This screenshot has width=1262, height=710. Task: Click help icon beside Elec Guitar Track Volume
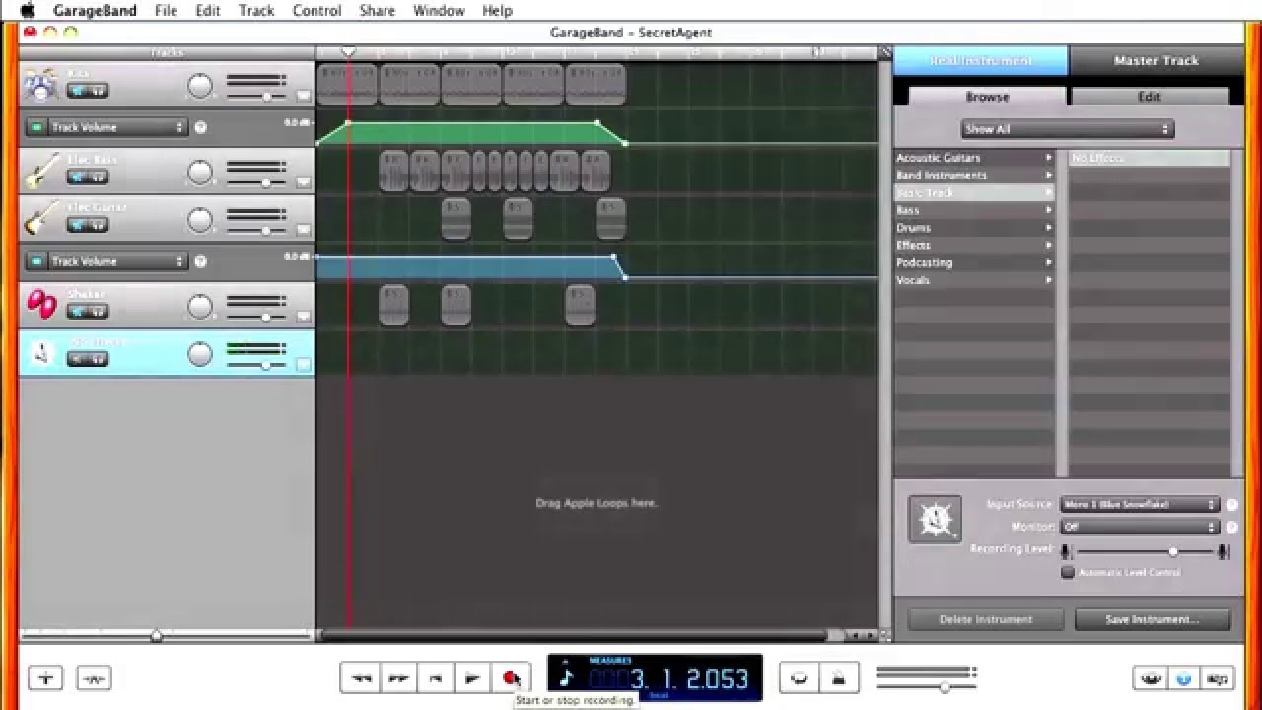pos(201,261)
